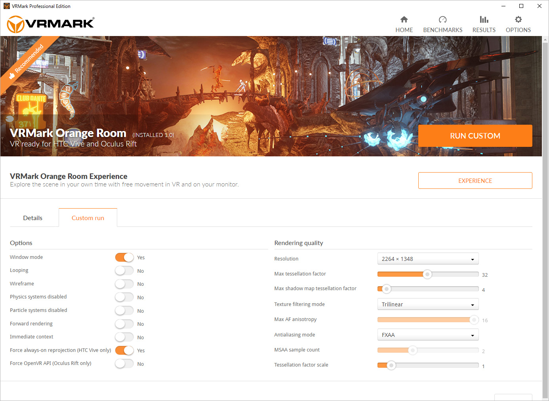Toggle Physics systems disabled switch
The image size is (549, 401).
pyautogui.click(x=124, y=297)
